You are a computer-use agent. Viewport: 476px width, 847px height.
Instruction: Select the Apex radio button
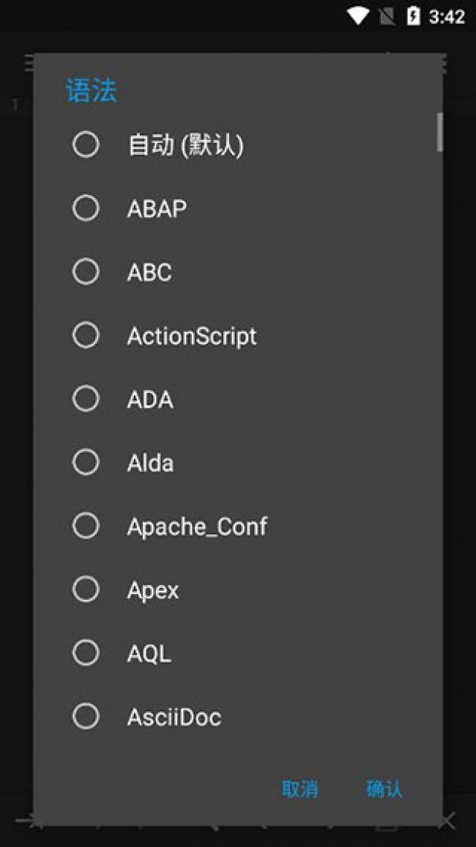point(86,589)
